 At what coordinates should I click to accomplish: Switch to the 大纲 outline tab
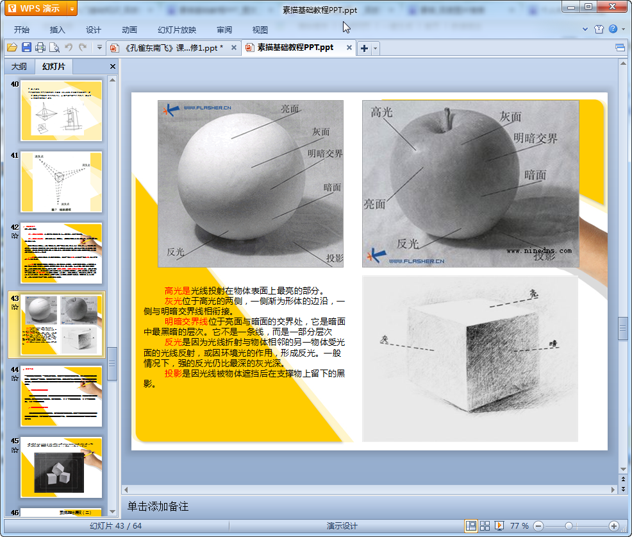click(19, 67)
